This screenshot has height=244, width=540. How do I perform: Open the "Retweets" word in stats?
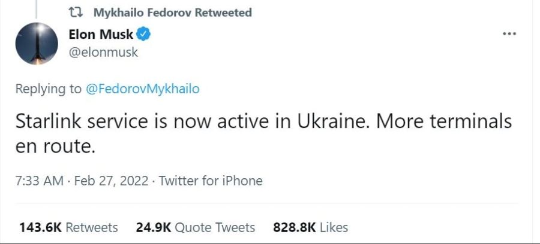coord(91,227)
